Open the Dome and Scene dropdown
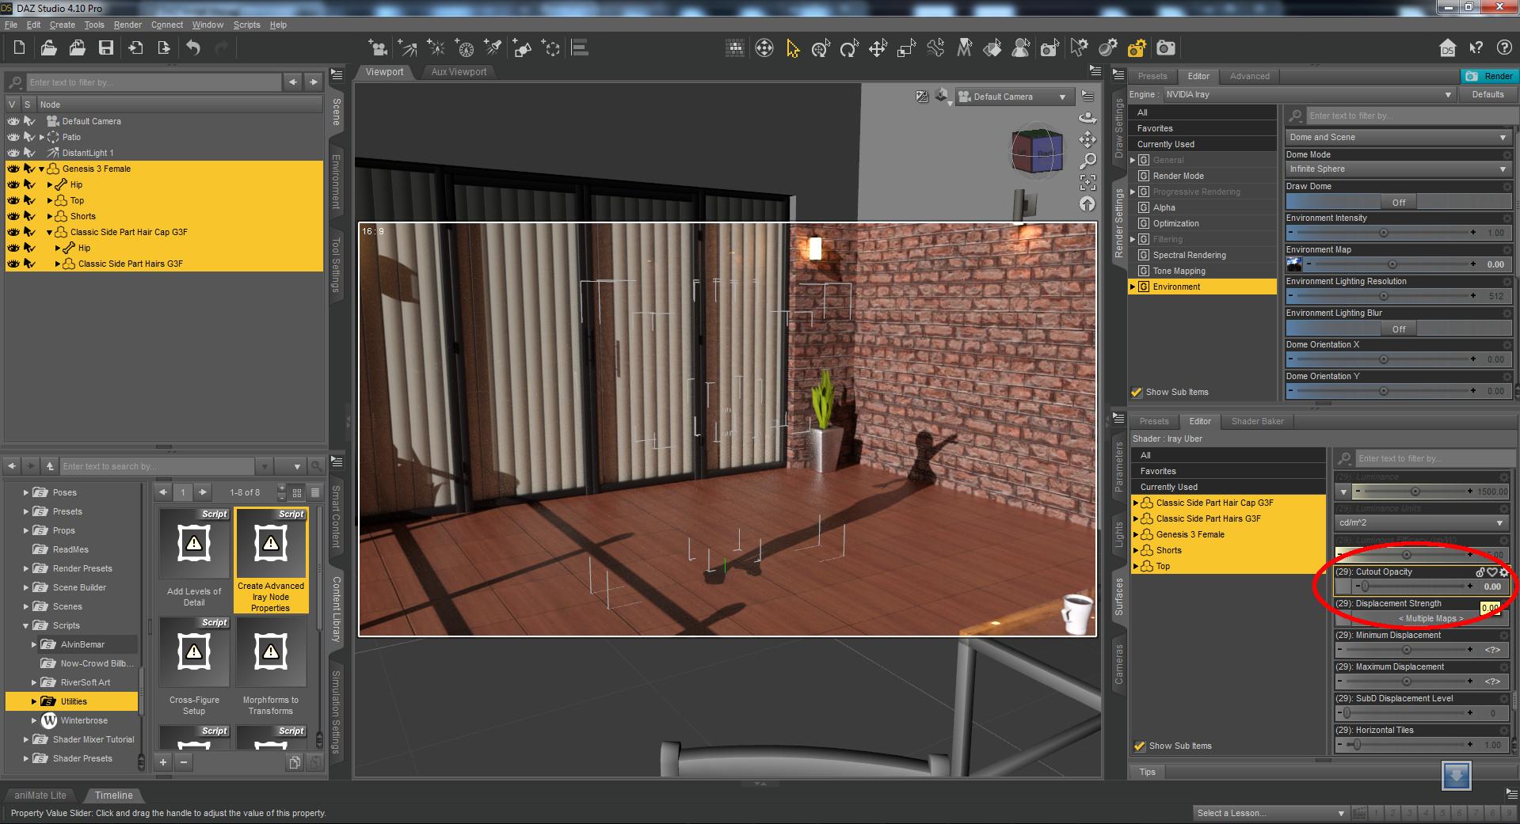The image size is (1520, 824). [x=1397, y=137]
